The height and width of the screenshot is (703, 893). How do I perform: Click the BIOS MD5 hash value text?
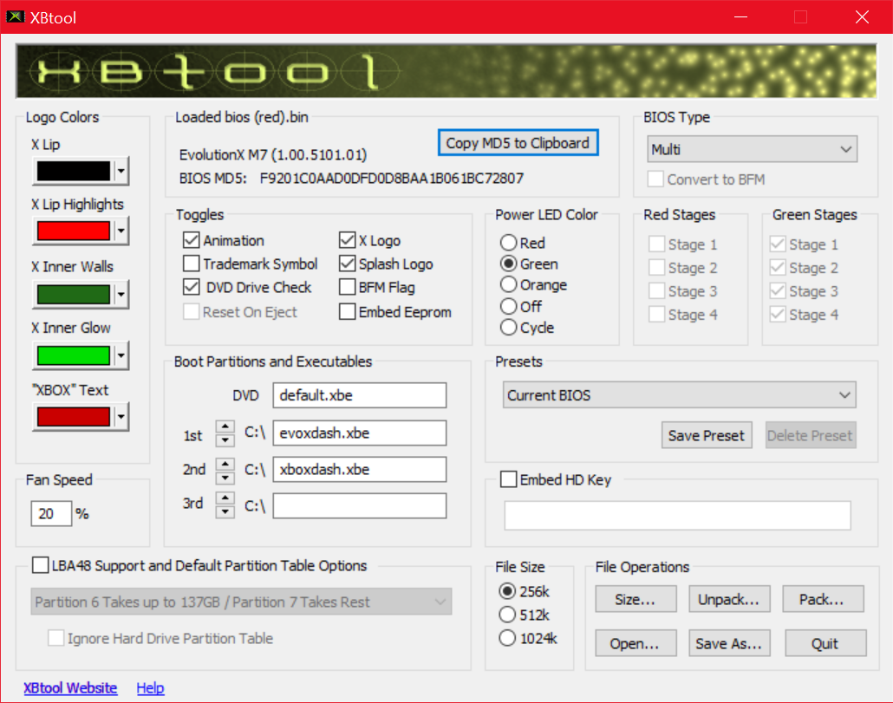391,179
